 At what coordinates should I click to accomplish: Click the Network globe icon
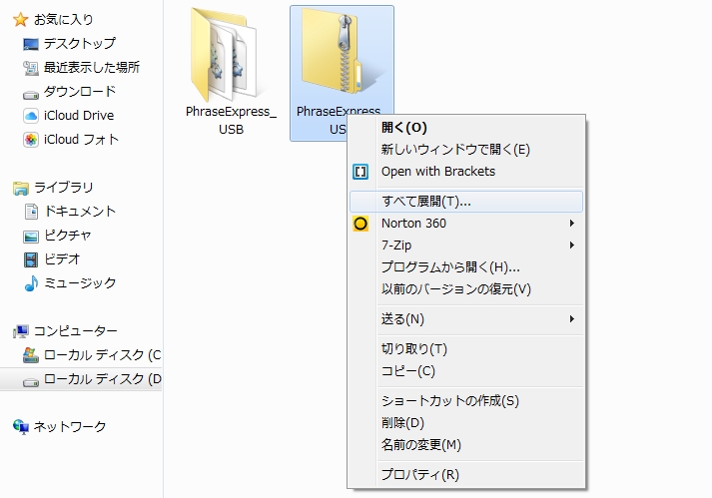[21, 427]
